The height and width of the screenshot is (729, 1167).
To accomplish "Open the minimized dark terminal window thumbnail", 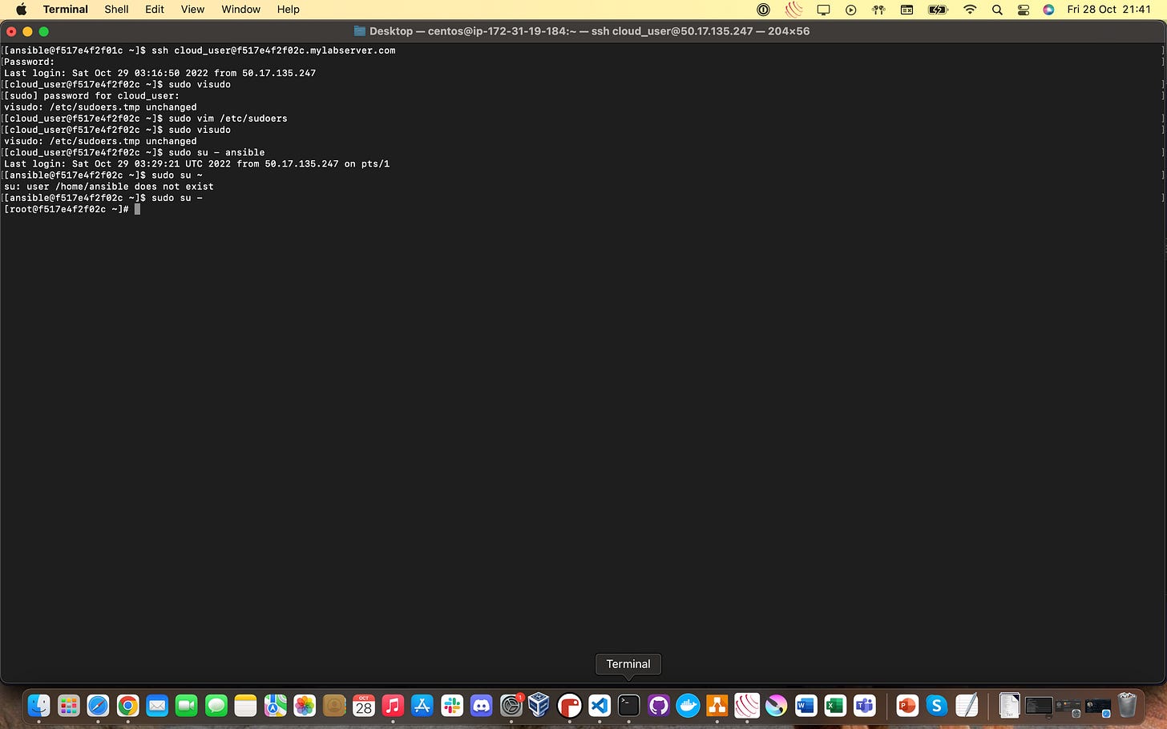I will point(1039,707).
